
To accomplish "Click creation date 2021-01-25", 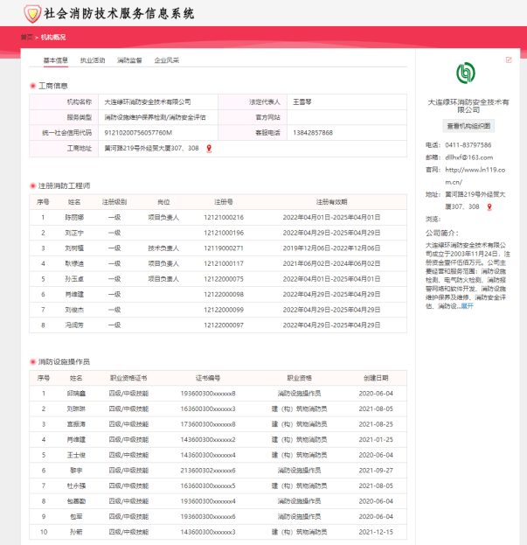I will [376, 440].
